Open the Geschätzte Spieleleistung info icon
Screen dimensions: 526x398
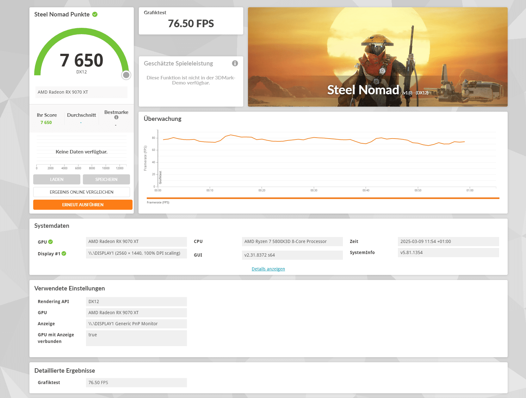235,63
